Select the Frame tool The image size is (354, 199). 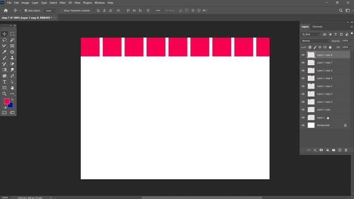point(12,46)
